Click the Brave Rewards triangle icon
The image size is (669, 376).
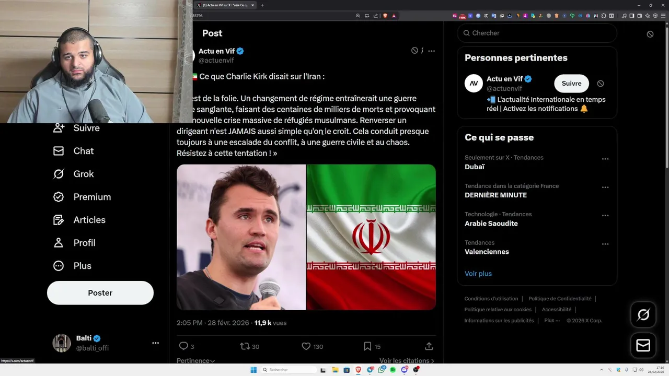[394, 16]
